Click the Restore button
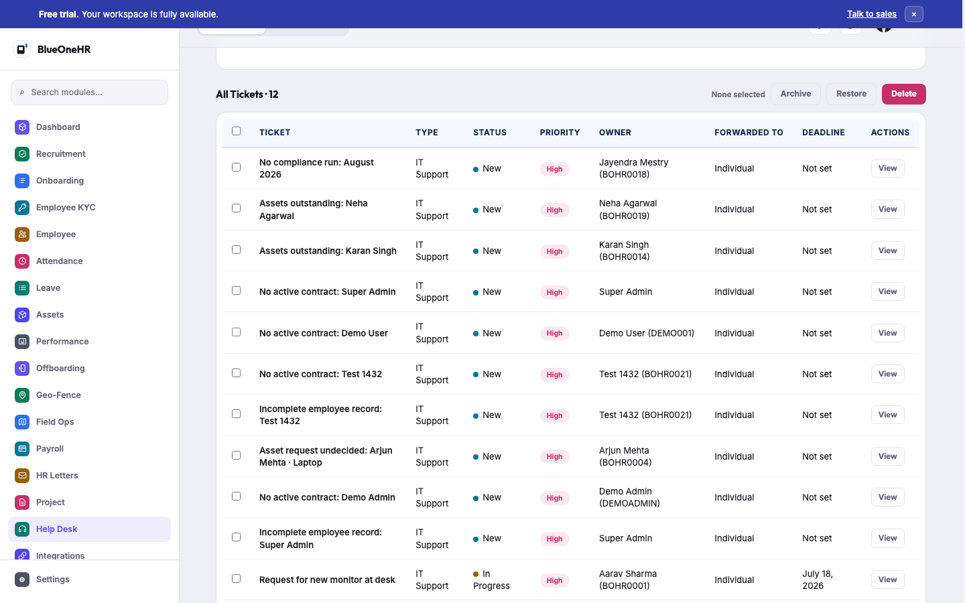The width and height of the screenshot is (965, 603). (851, 94)
